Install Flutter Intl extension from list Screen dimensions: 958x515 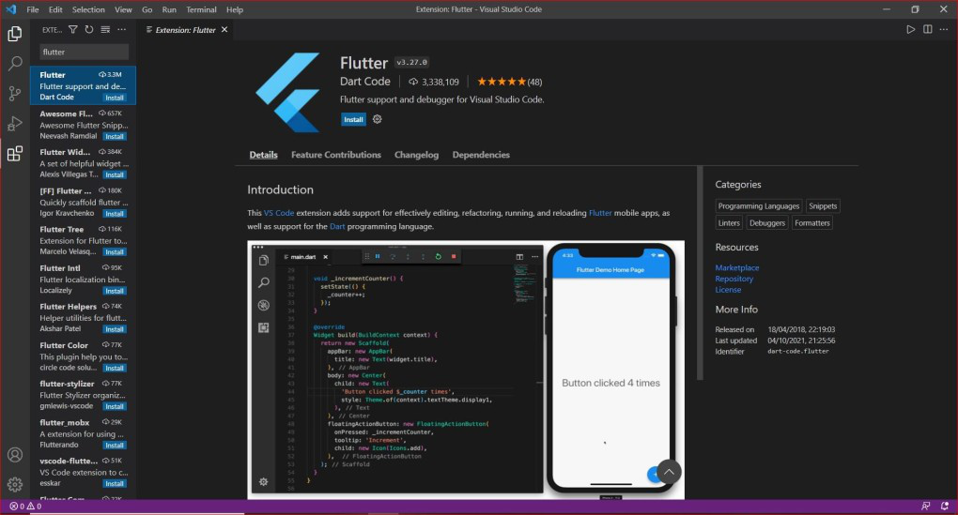(x=115, y=291)
